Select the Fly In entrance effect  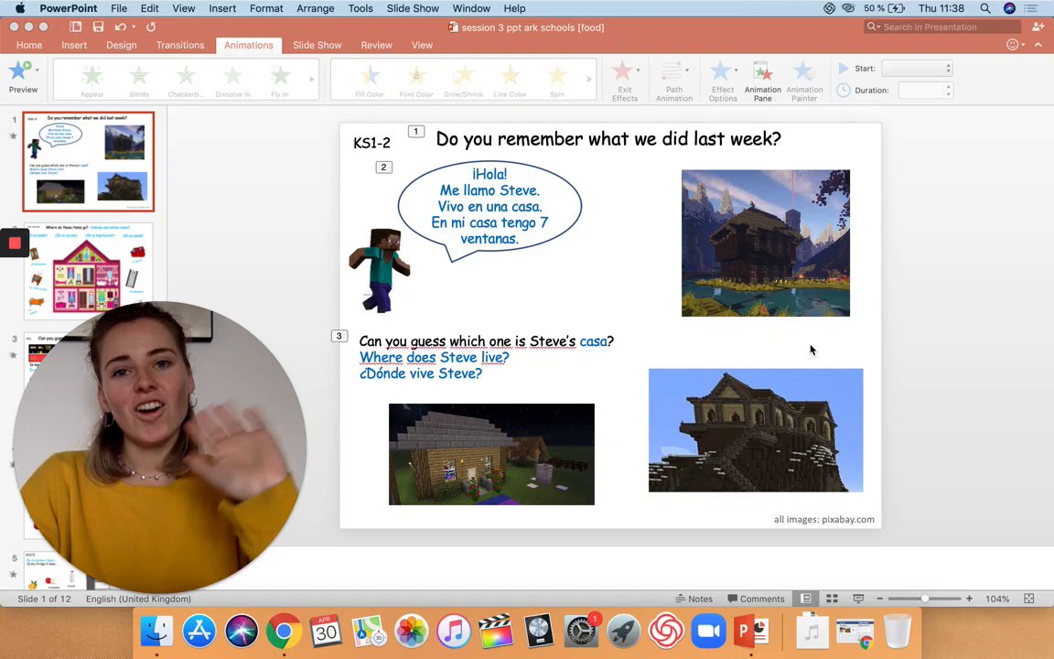(x=280, y=80)
